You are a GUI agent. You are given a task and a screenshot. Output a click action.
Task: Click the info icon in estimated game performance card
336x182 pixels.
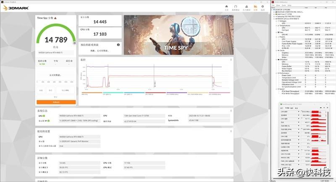(x=118, y=45)
